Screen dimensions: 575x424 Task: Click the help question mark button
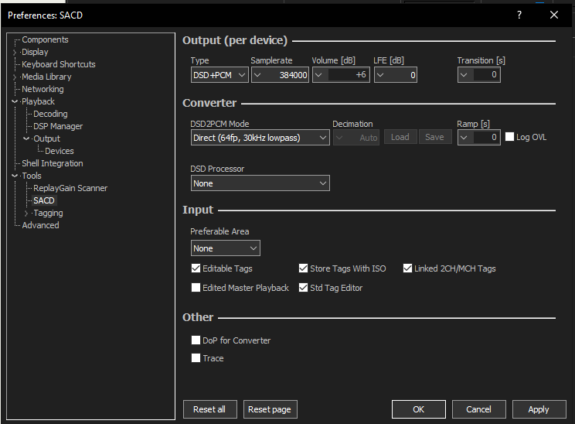coord(519,15)
